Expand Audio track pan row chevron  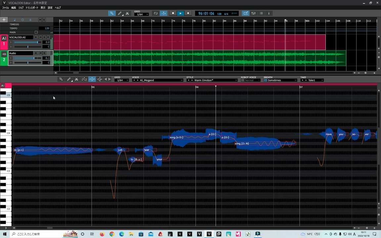coord(11,63)
